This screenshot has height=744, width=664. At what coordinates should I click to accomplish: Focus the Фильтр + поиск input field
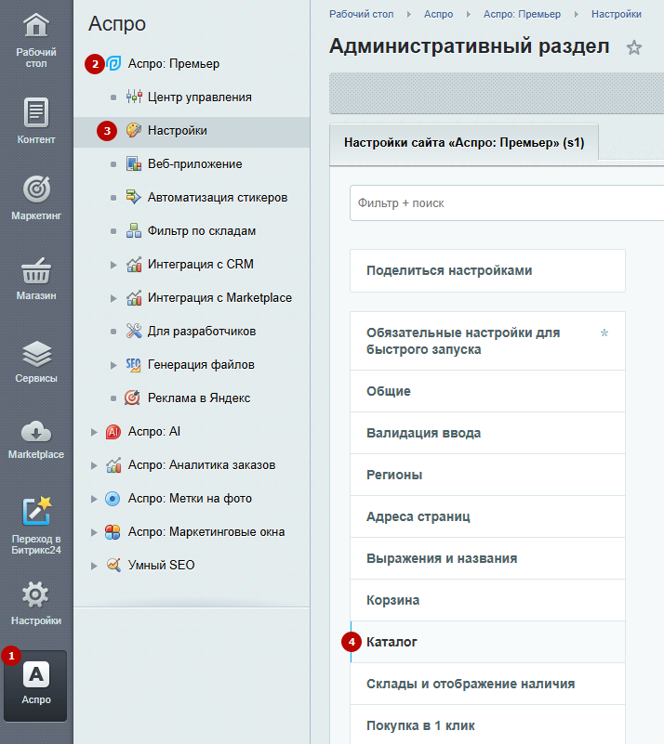click(507, 203)
